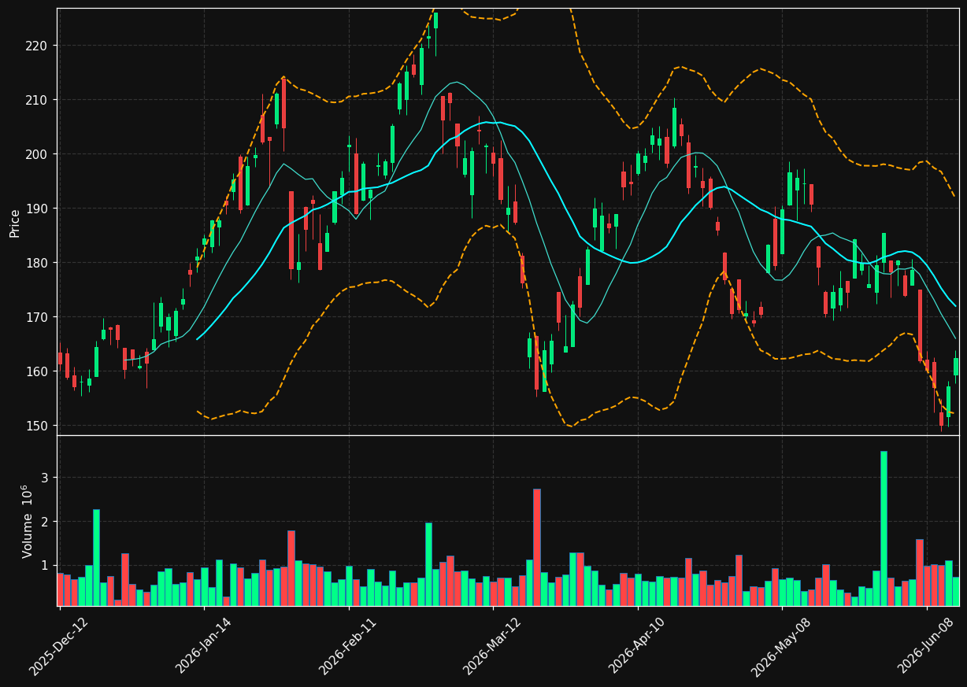Click the tallest green volume bar
967x687 pixels.
[884, 528]
